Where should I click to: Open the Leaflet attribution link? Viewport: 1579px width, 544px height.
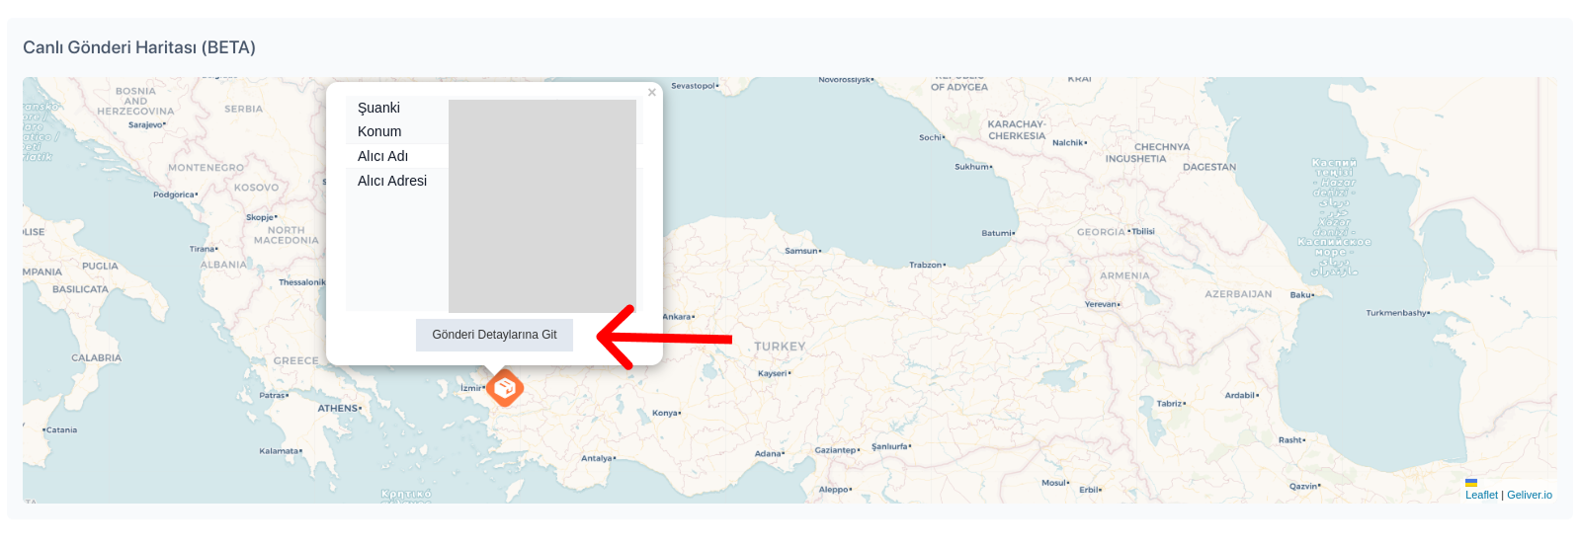tap(1481, 495)
